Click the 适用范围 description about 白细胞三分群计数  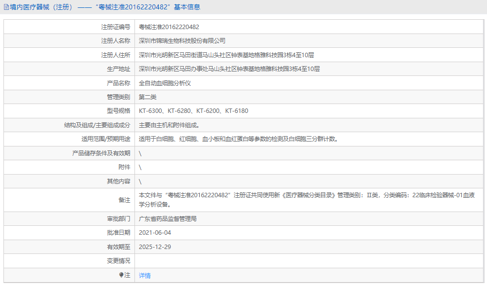pos(239,139)
